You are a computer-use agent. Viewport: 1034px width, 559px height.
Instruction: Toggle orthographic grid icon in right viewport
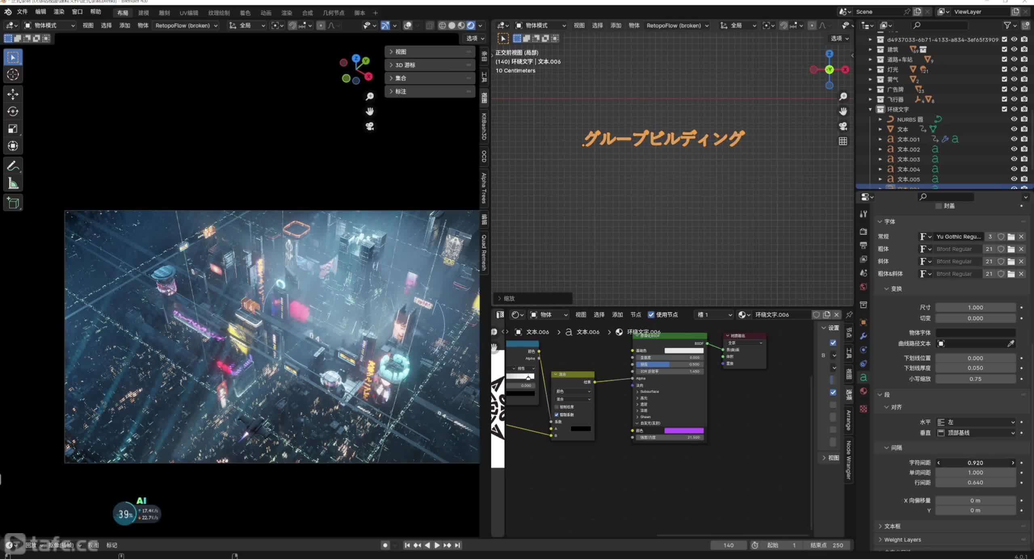(843, 141)
